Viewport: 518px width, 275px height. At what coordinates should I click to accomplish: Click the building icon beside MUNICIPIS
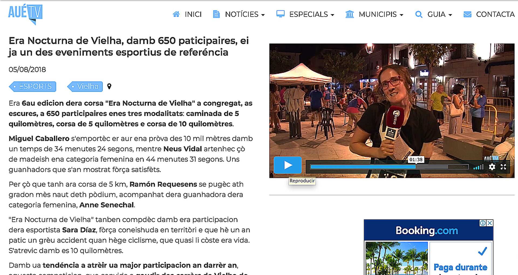350,14
